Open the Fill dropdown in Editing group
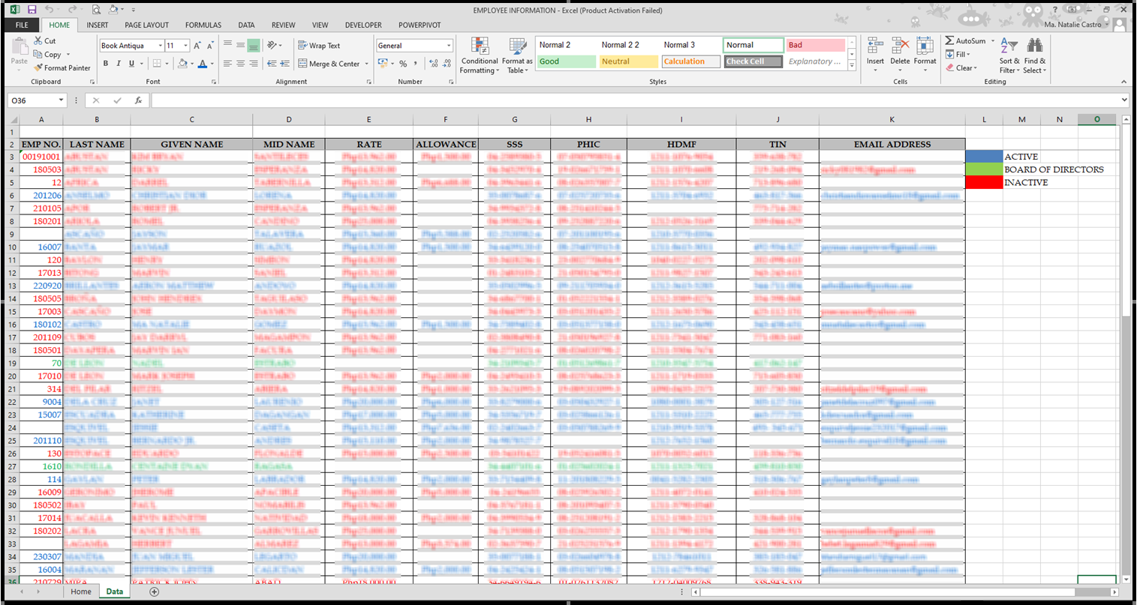Viewport: 1137px width, 605px height. click(x=958, y=55)
